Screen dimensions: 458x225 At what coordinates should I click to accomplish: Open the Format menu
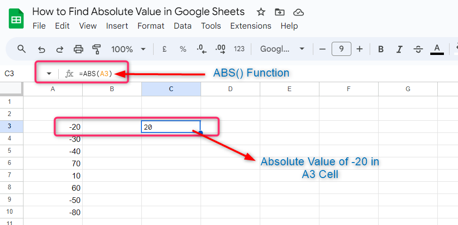[151, 26]
